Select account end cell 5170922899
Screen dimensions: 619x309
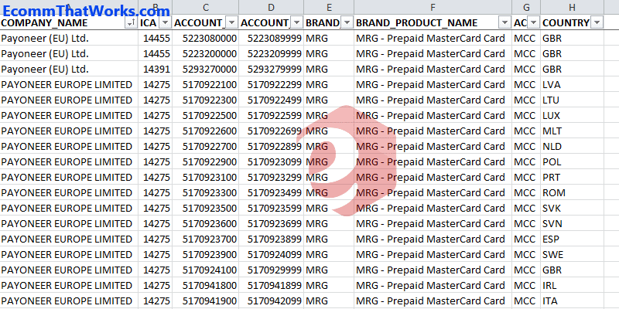point(272,146)
